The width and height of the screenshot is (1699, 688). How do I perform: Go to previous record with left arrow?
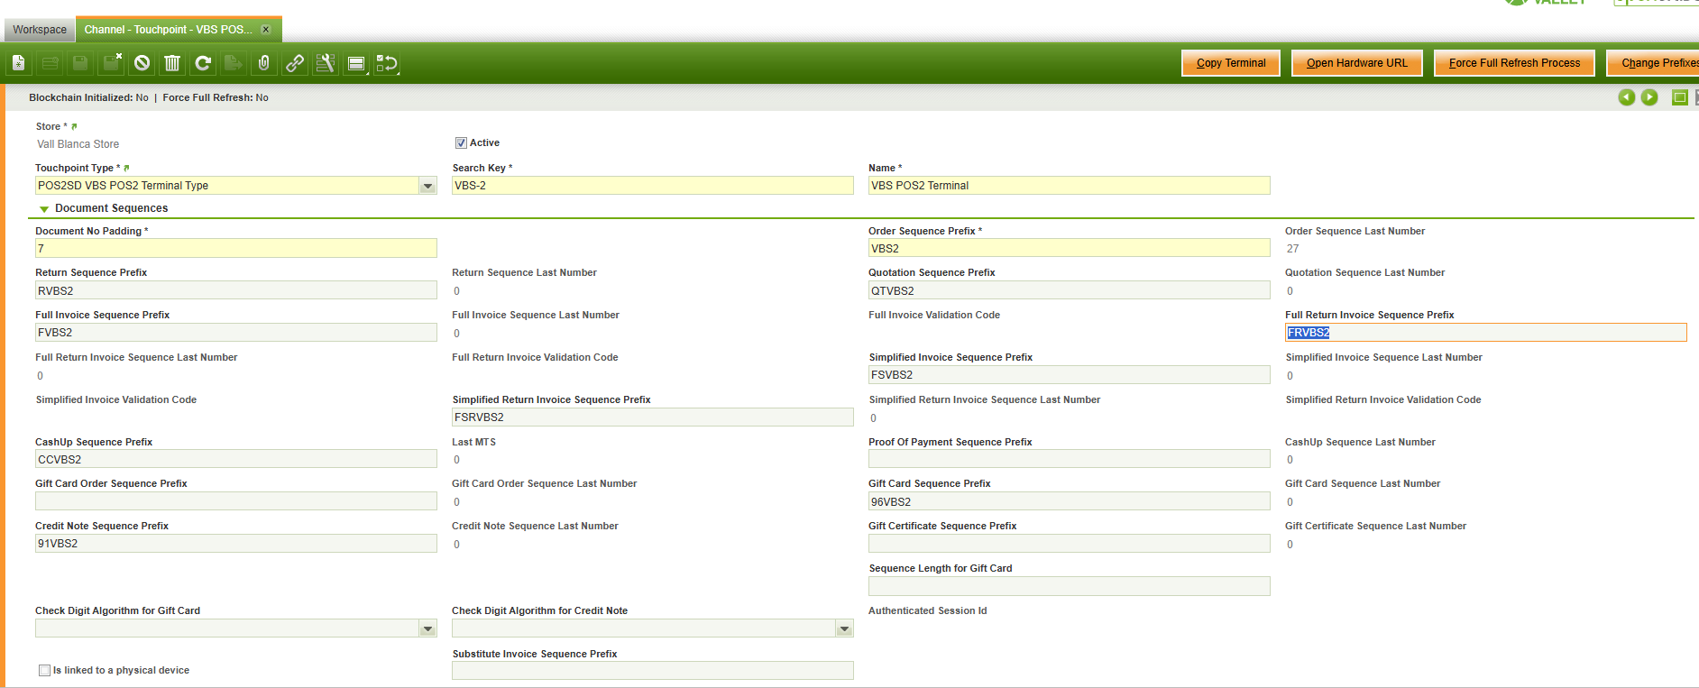pyautogui.click(x=1626, y=97)
